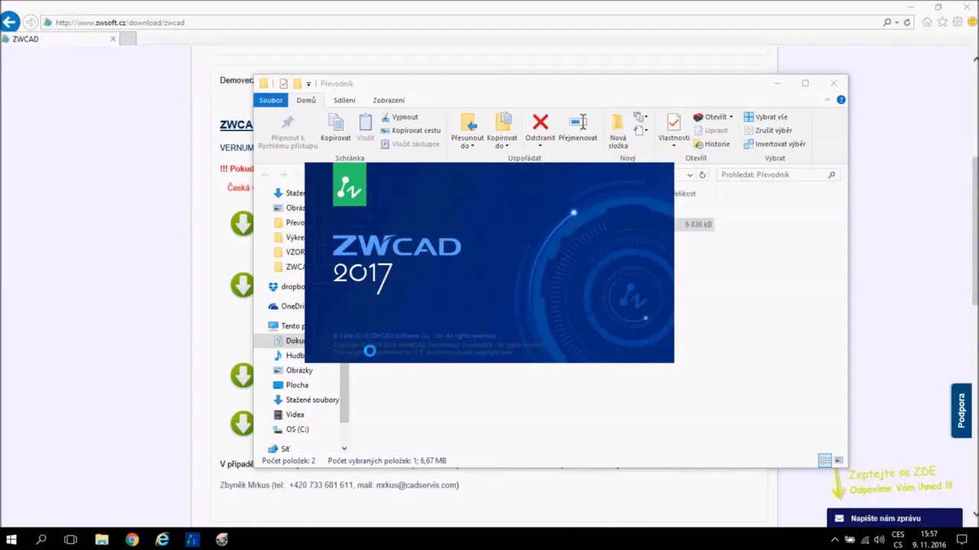979x550 pixels.
Task: Open browser home icon
Action: [x=928, y=22]
